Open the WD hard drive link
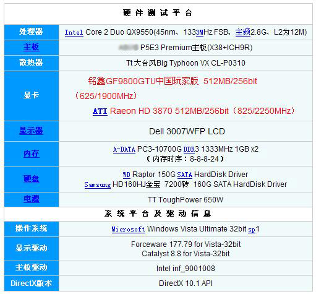This screenshot has width=316, height=294. (126, 175)
